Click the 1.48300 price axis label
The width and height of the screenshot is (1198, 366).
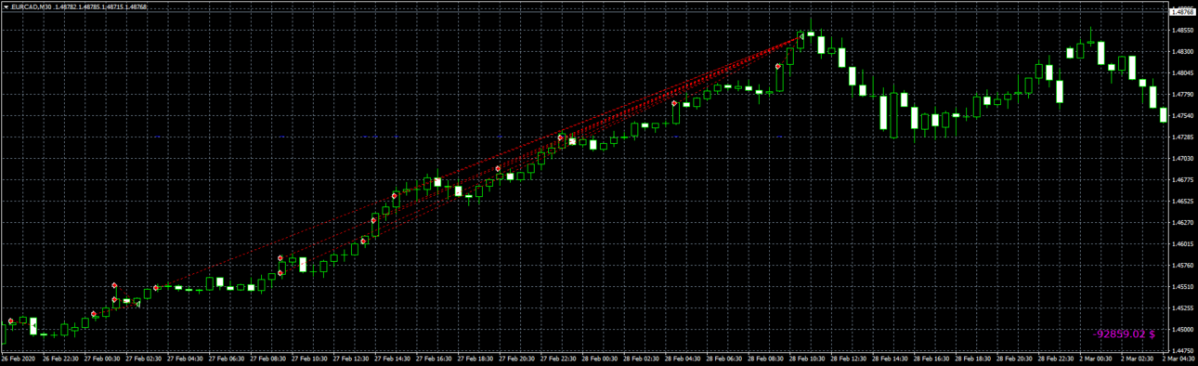tap(1183, 52)
